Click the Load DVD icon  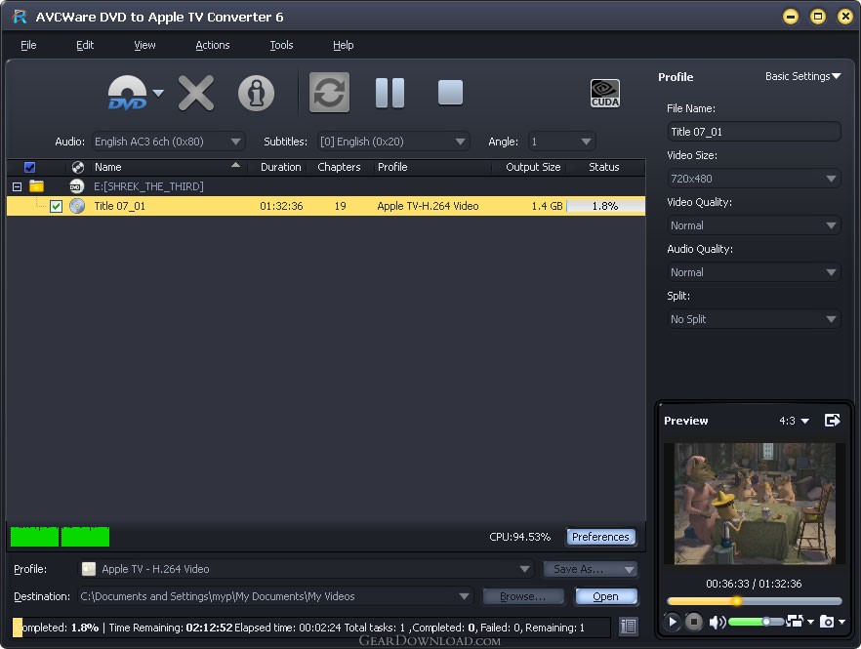pyautogui.click(x=127, y=93)
